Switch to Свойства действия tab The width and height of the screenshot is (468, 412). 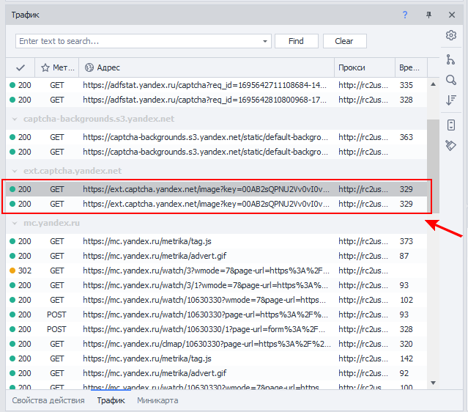point(48,400)
